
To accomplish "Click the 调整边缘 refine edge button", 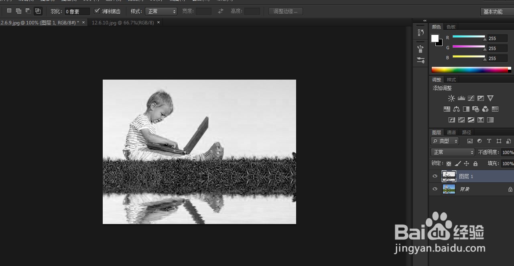I will click(x=285, y=11).
